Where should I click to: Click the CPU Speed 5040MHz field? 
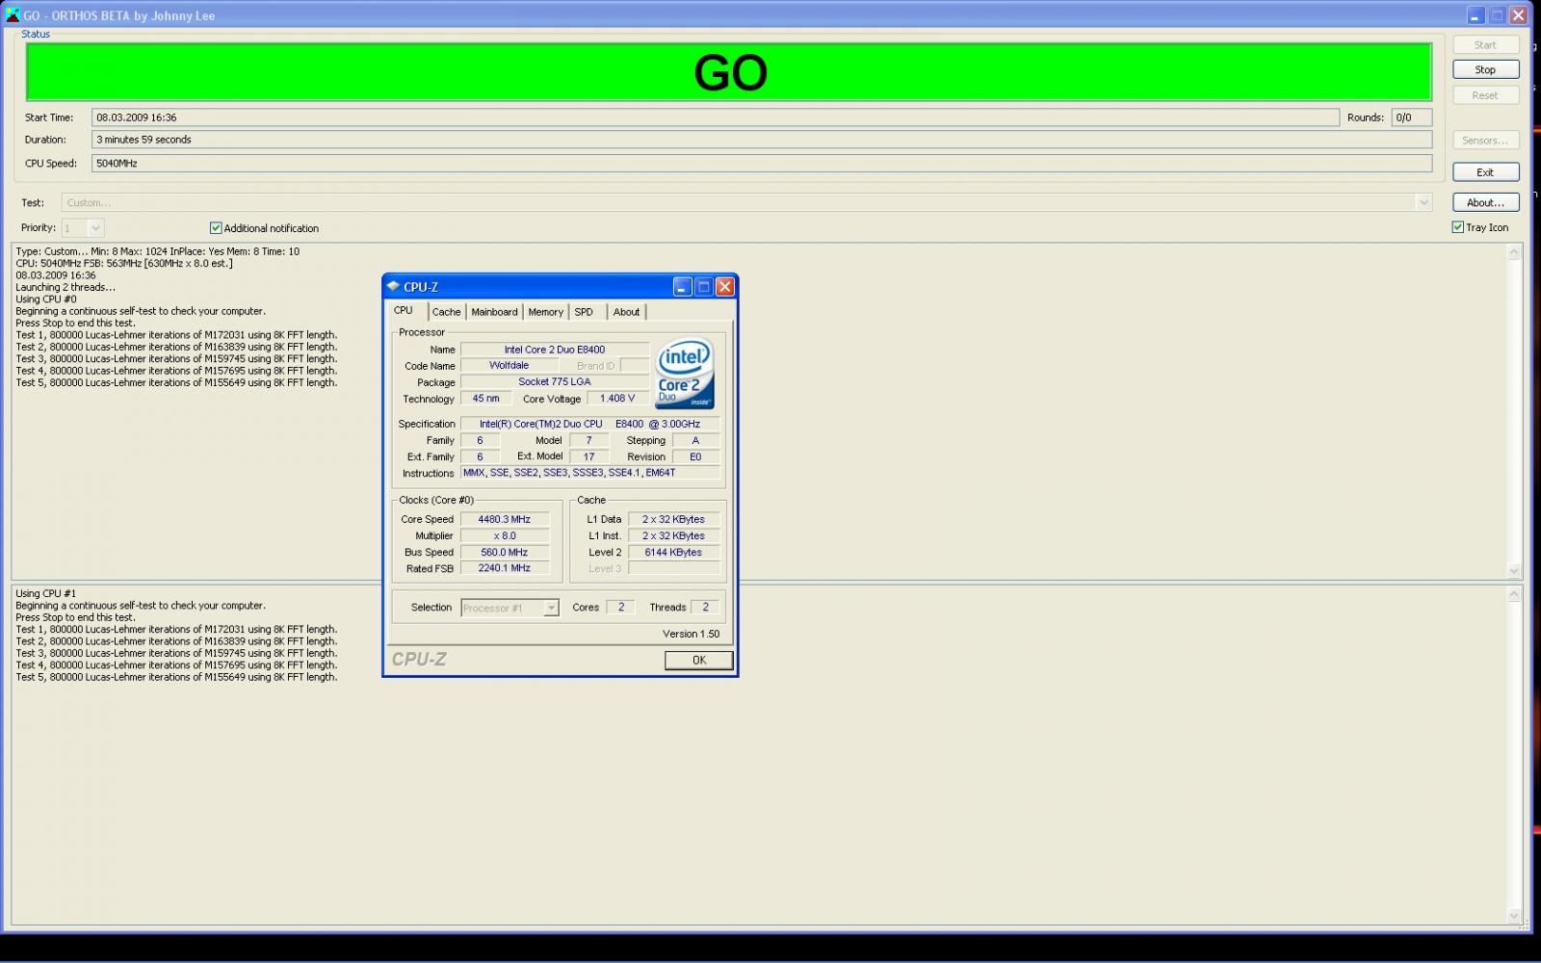pos(762,164)
